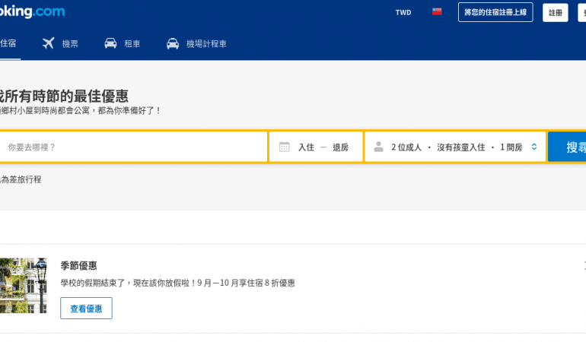Viewport: 586px width, 342px height.
Task: Open language selector via flag icon
Action: click(437, 12)
